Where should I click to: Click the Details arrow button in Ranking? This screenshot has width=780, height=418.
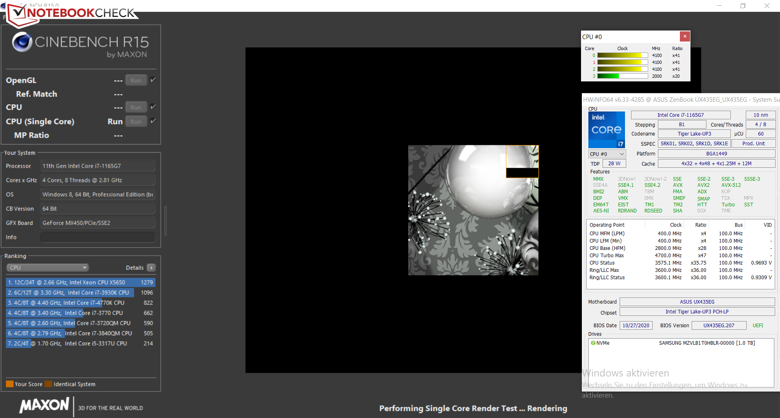(x=151, y=268)
